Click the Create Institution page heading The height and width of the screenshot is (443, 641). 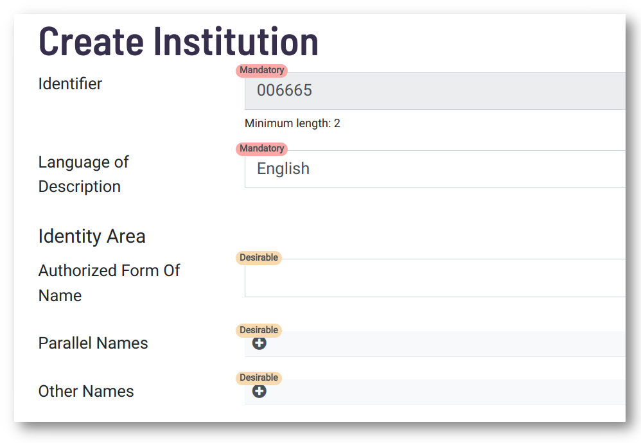click(179, 41)
